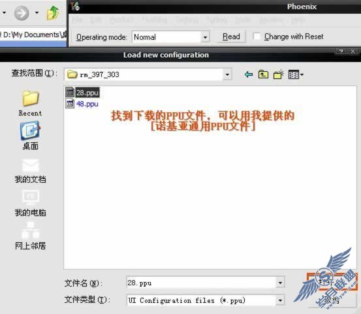This screenshot has width=361, height=314.
Task: Open 我的电脑 (My Computer) in the places bar
Action: (30, 203)
